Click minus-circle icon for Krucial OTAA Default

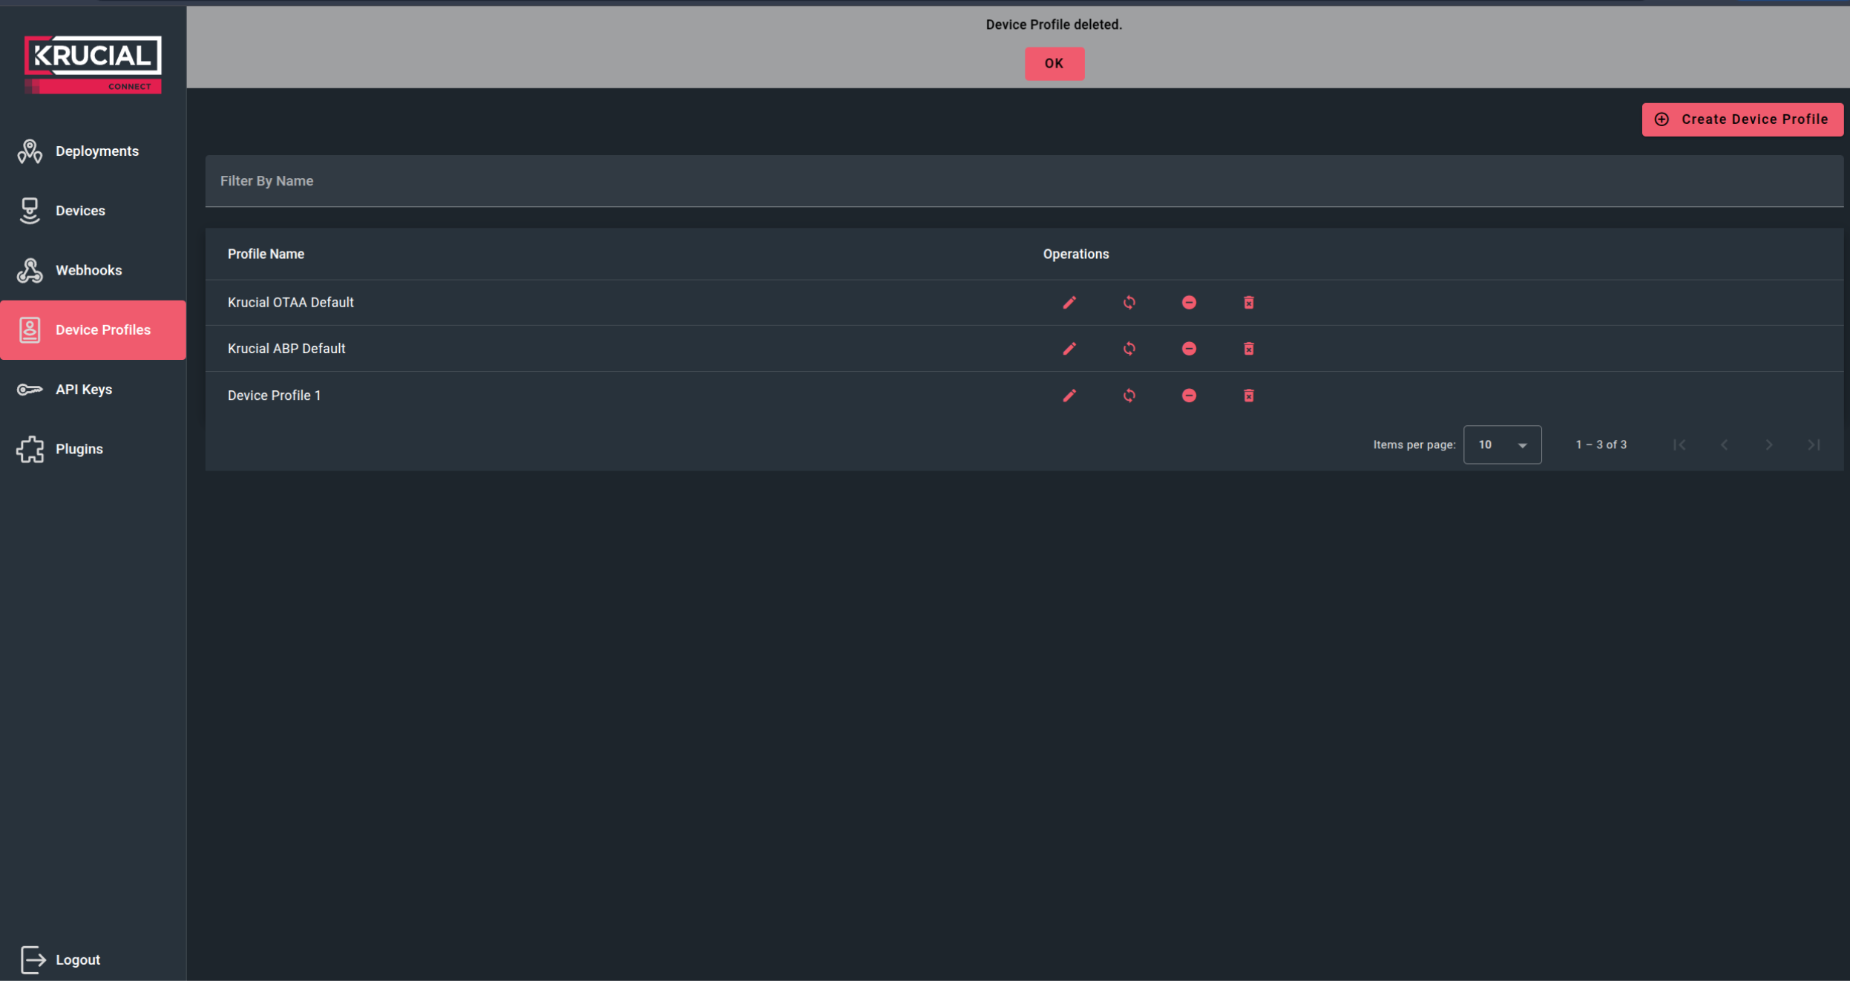[1189, 302]
